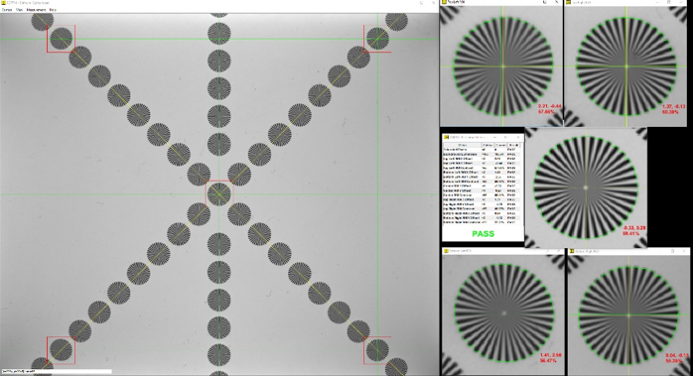This screenshot has width=693, height=376.
Task: Click the first column header in results table
Action: click(x=462, y=145)
